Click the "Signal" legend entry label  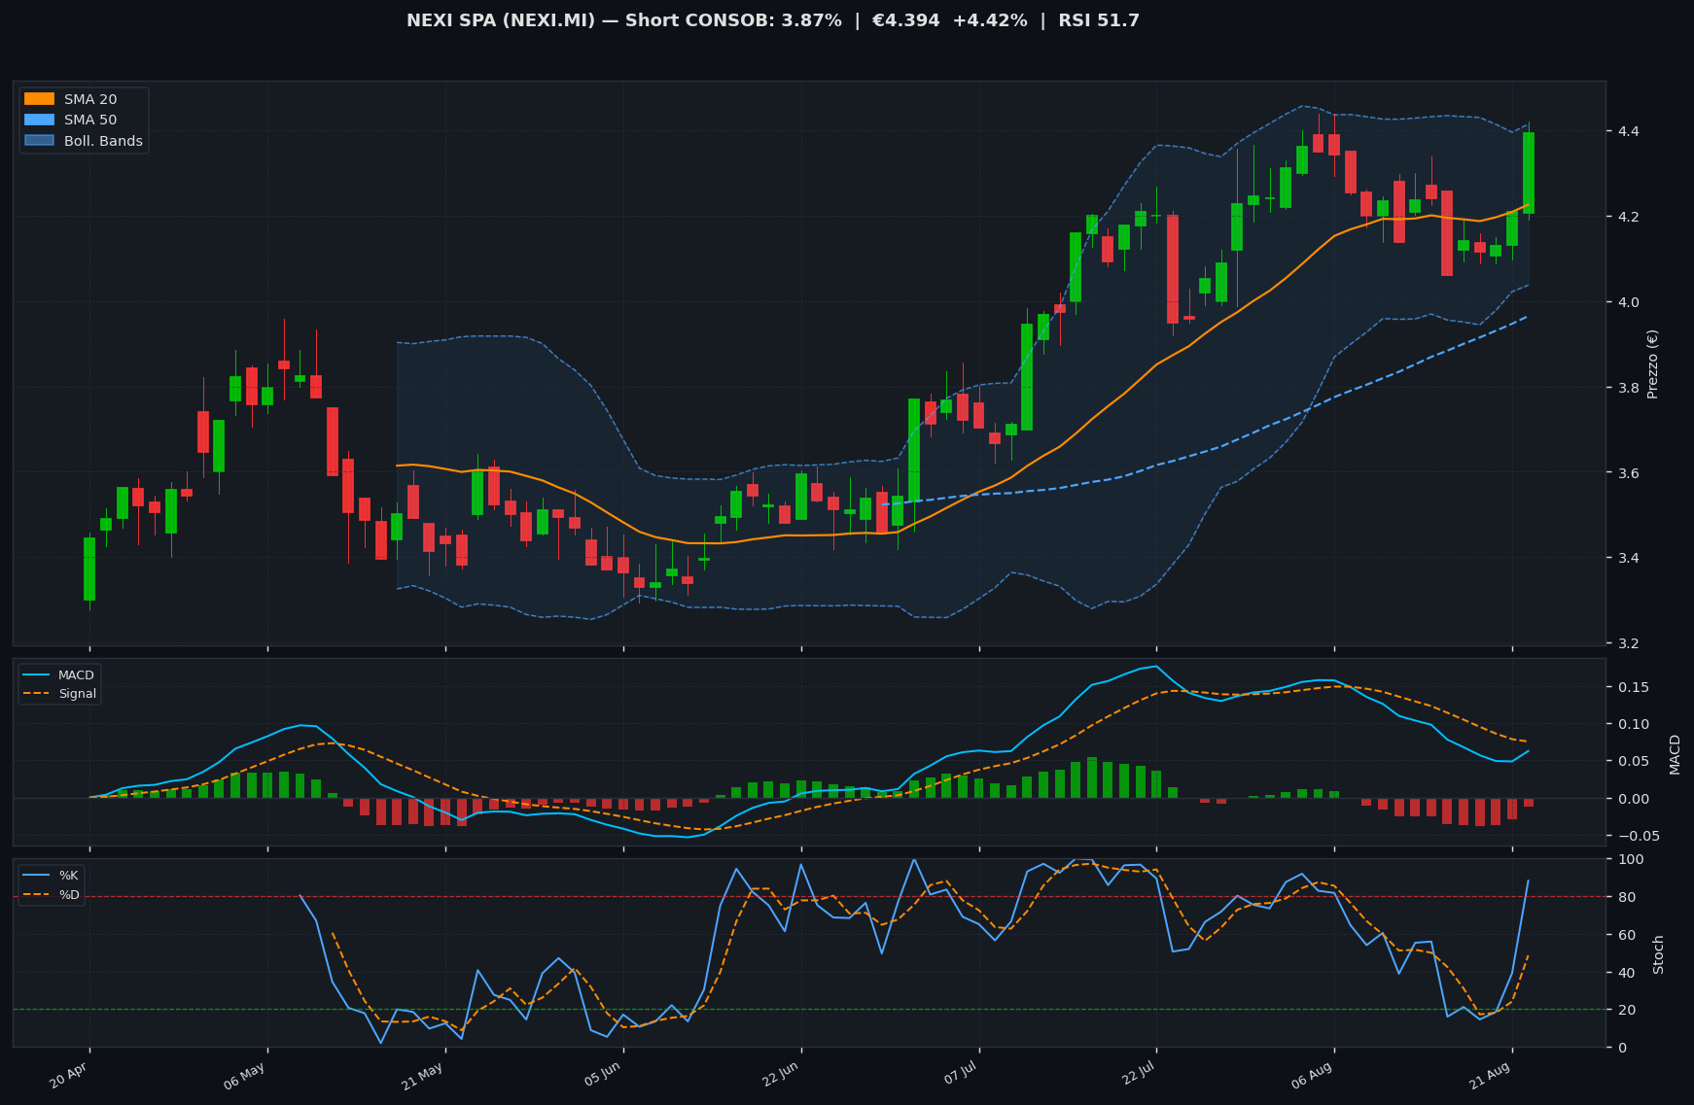point(77,694)
